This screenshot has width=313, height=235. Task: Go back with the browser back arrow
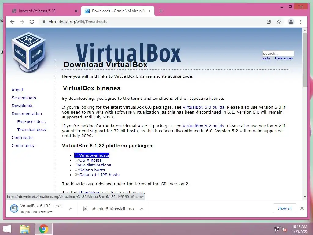click(x=12, y=22)
